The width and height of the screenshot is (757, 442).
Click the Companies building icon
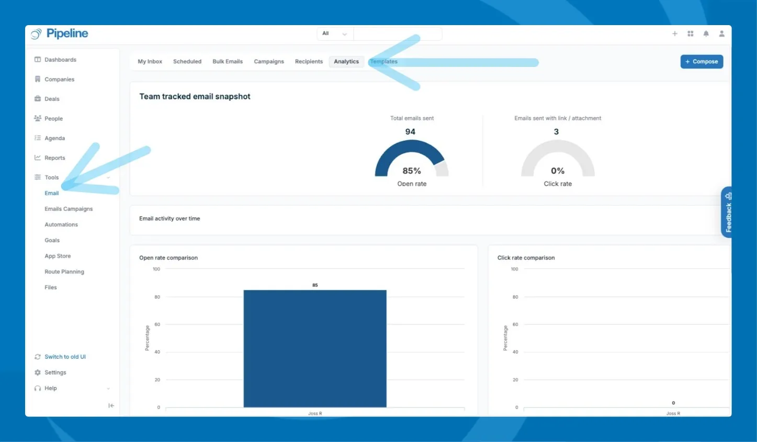pyautogui.click(x=38, y=79)
